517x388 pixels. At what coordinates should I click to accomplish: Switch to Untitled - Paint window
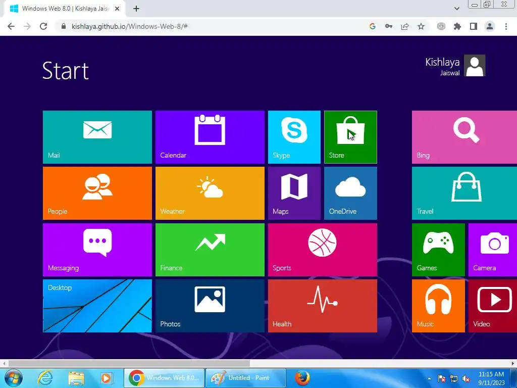246,378
